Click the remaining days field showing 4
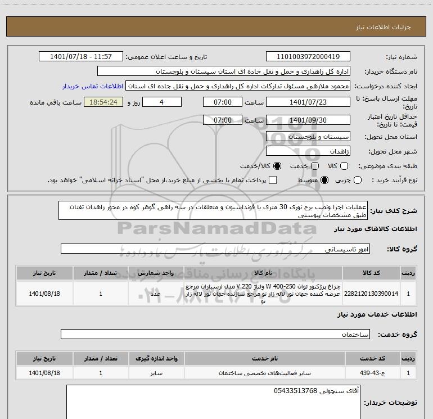The image size is (433, 419). click(x=162, y=102)
